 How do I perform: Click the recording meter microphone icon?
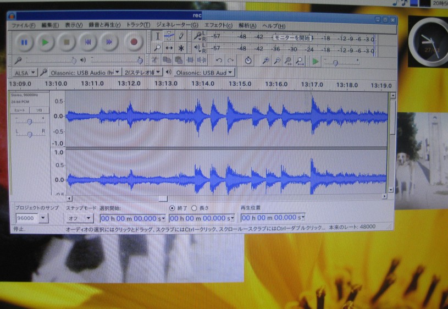click(x=197, y=36)
